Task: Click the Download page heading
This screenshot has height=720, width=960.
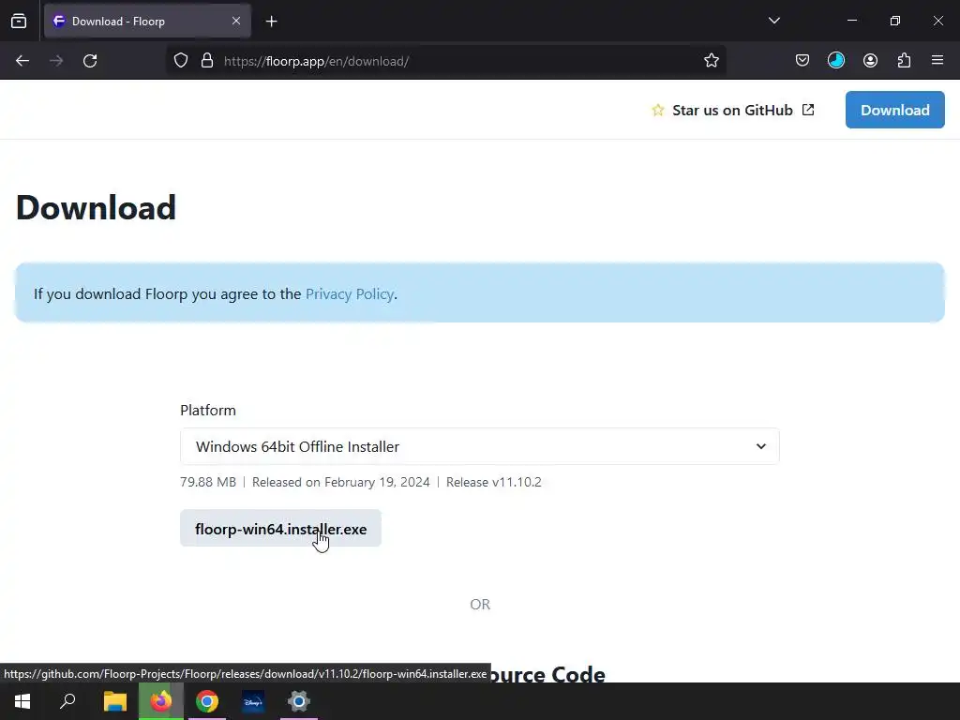Action: (97, 207)
